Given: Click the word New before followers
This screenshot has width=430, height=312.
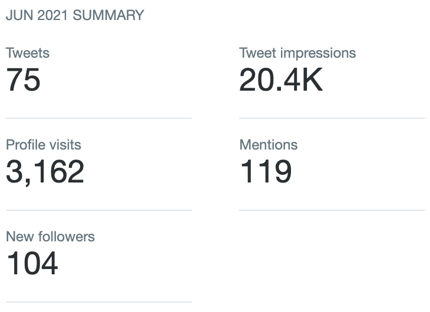Looking at the screenshot, I should [x=20, y=236].
